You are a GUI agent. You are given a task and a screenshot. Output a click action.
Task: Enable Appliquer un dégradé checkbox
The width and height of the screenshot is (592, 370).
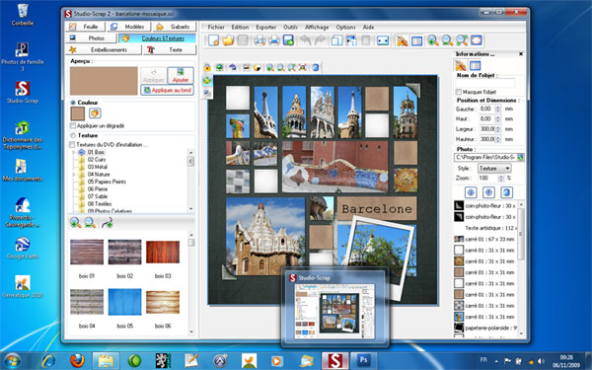point(73,125)
